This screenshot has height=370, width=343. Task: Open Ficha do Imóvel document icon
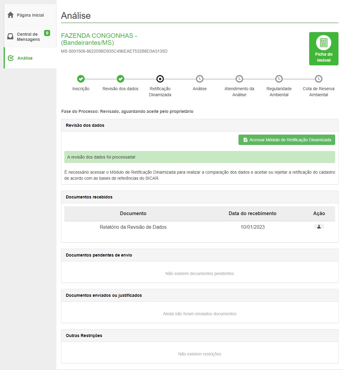click(x=324, y=43)
